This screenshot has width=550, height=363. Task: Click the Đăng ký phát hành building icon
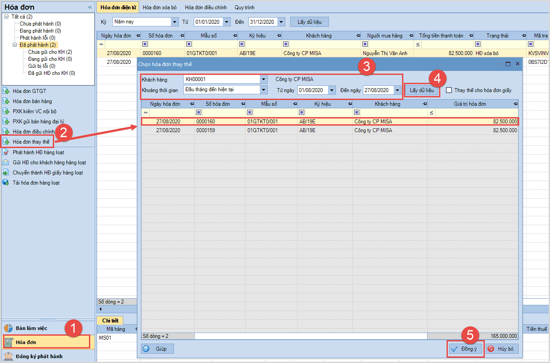click(8, 356)
